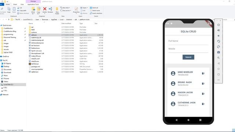The height and width of the screenshot is (132, 235).
Task: Switch to the Home ribbon tab
Action: click(x=8, y=4)
